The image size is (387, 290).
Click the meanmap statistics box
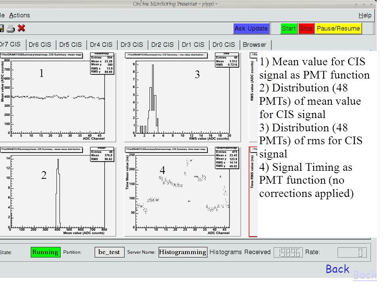tap(102, 63)
